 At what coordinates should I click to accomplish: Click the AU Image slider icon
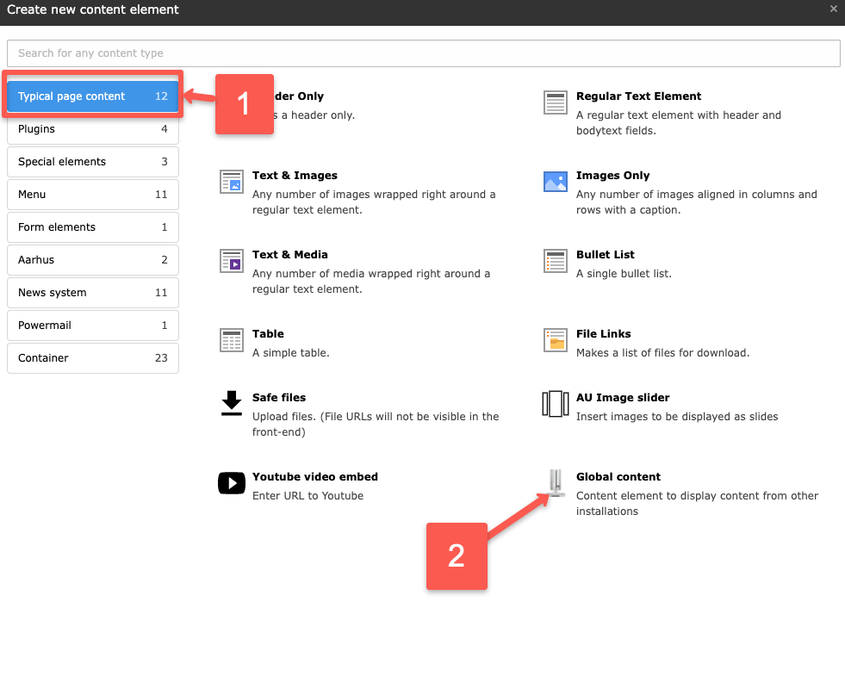556,404
